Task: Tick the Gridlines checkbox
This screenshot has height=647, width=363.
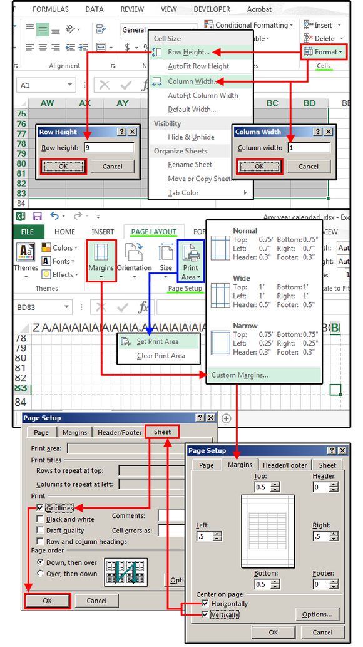Action: coord(40,508)
